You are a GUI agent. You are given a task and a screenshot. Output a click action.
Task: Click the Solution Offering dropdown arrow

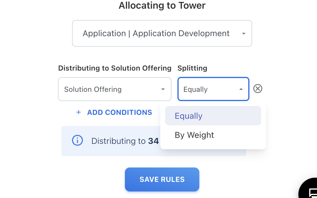(x=163, y=89)
